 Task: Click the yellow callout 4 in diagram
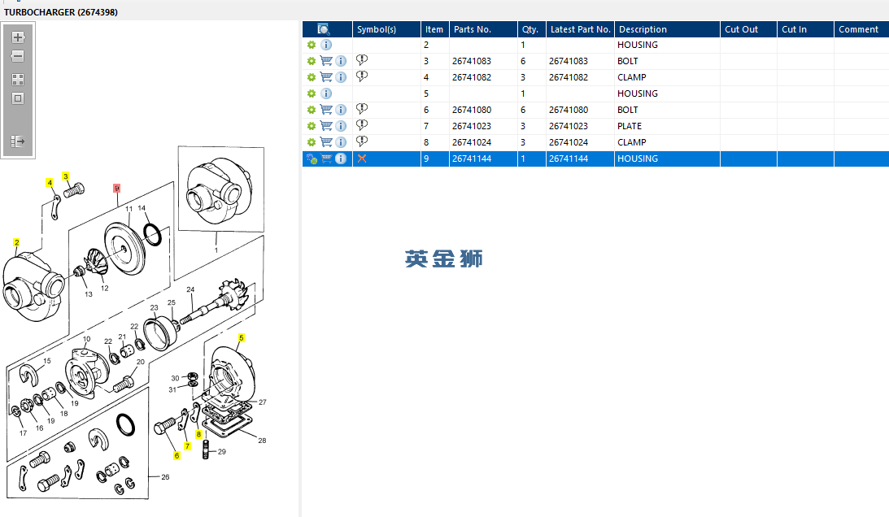(50, 183)
